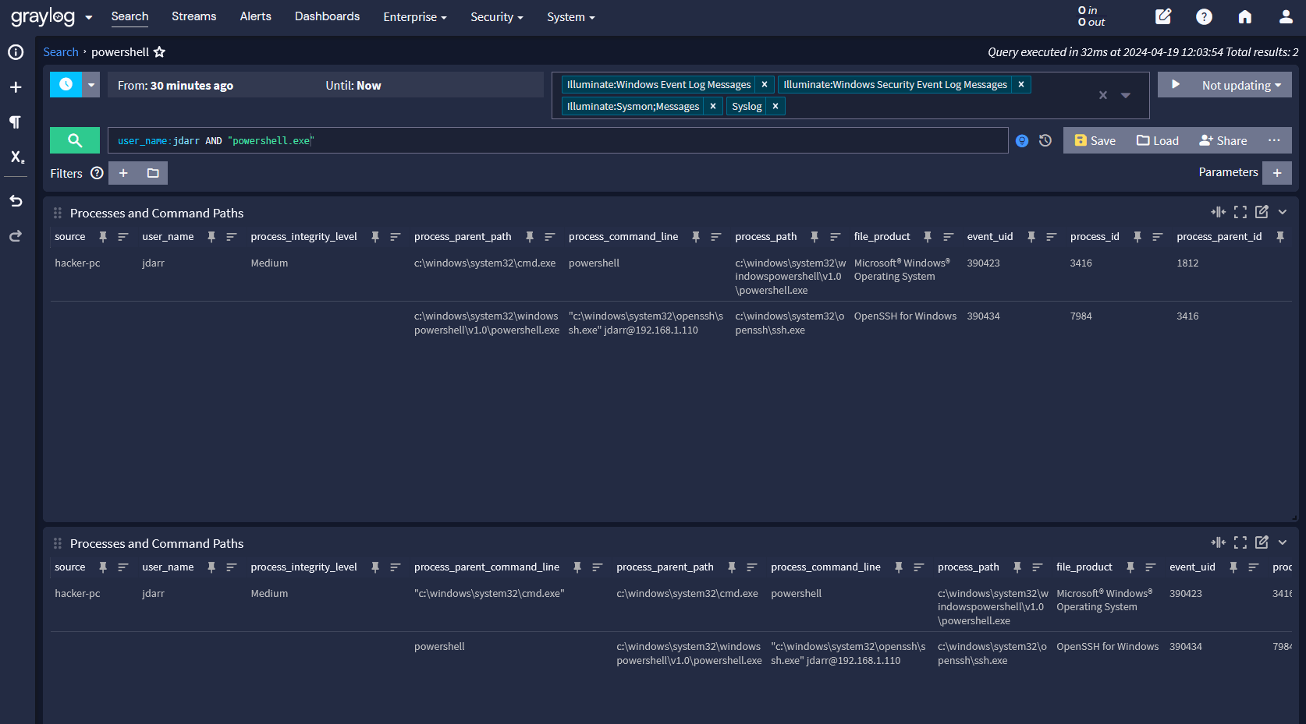This screenshot has height=724, width=1306.
Task: Add a new parameter with plus button
Action: 1276,173
